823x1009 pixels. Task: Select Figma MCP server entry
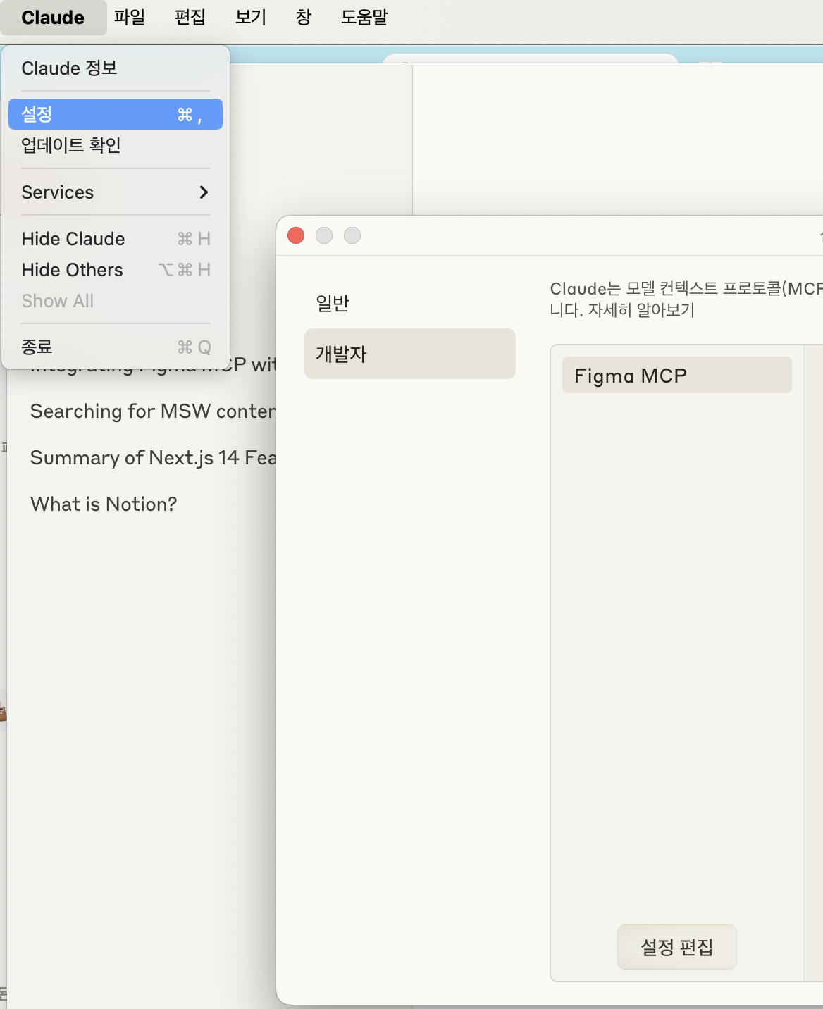point(677,376)
